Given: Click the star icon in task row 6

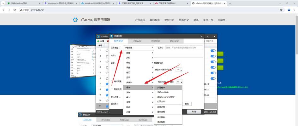Looking at the screenshot, I should coord(107,78).
